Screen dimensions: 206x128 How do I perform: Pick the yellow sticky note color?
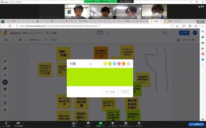tap(105, 64)
